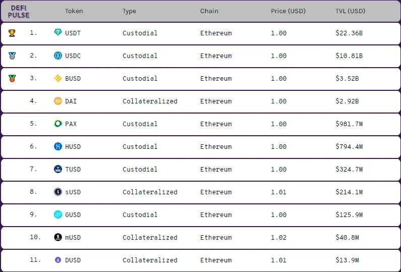
Task: Click the USDC coin icon
Action: [58, 56]
